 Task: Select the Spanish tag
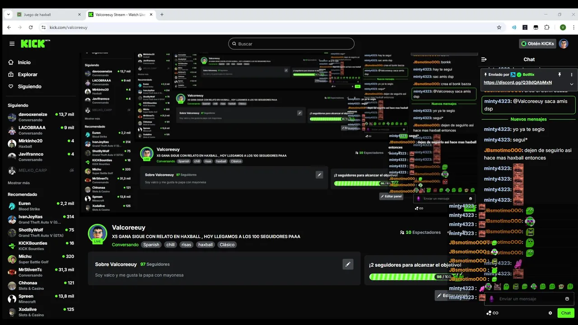click(x=151, y=245)
